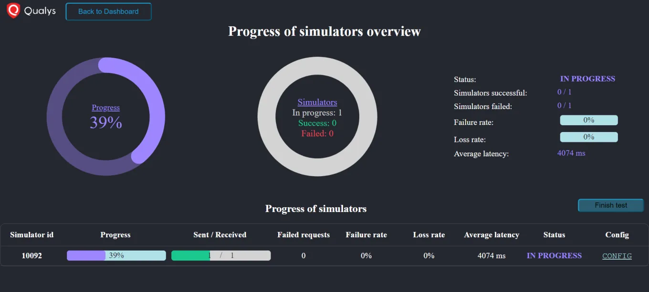This screenshot has height=292, width=649.
Task: Click the Simulators failed 0 / 1 value
Action: (x=564, y=105)
